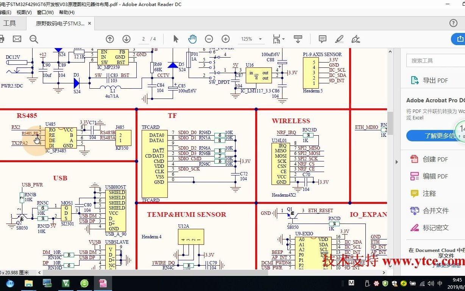Activate the Selection arrow tool
This screenshot has height=291, width=465.
coord(176,39)
